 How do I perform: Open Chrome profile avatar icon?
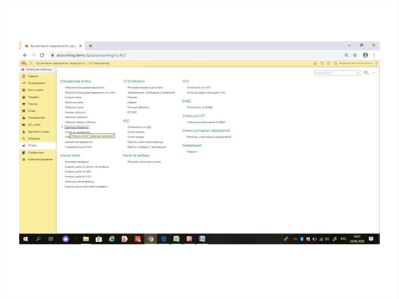365,55
